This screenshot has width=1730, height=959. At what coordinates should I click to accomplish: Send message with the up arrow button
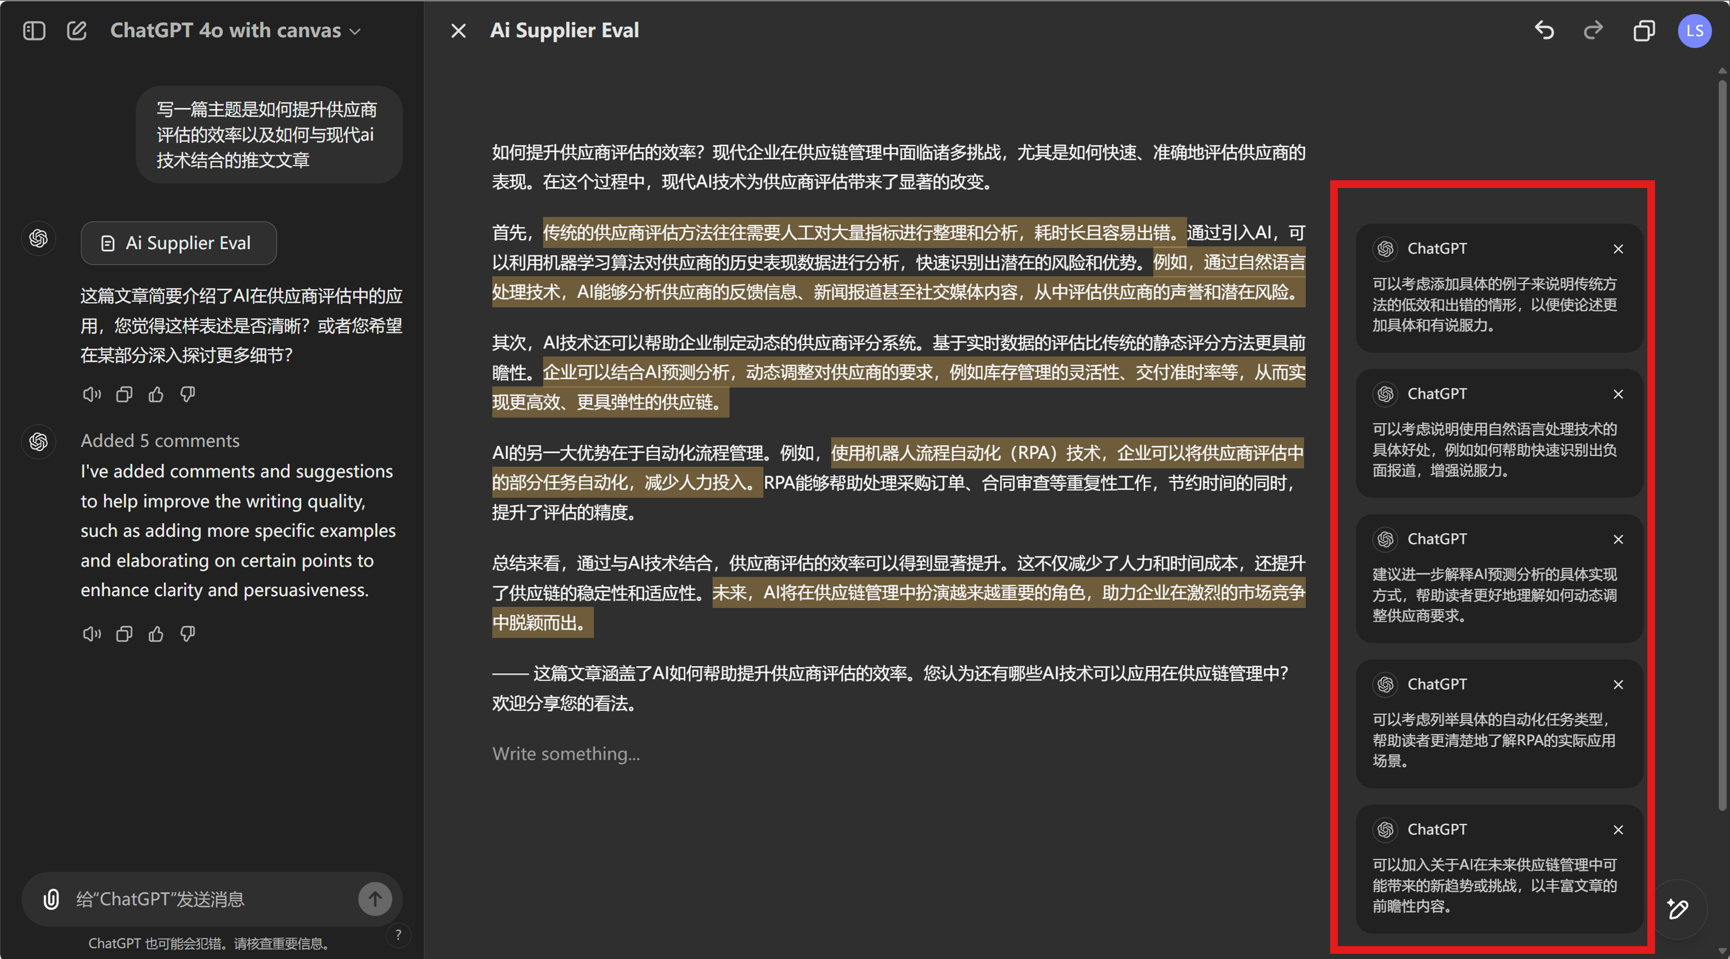(x=375, y=898)
